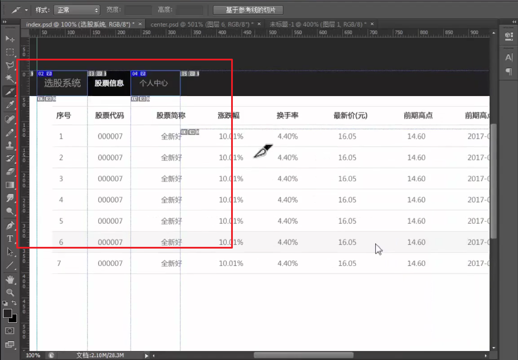
Task: Click horizontal scrollbar right arrow
Action: pyautogui.click(x=487, y=355)
